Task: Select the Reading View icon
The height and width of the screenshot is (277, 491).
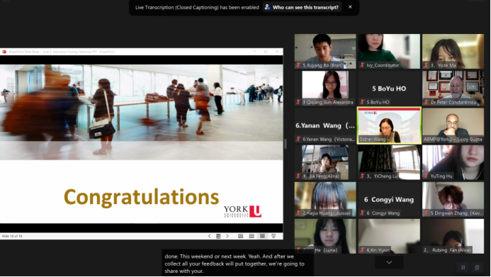Action: coord(262,236)
